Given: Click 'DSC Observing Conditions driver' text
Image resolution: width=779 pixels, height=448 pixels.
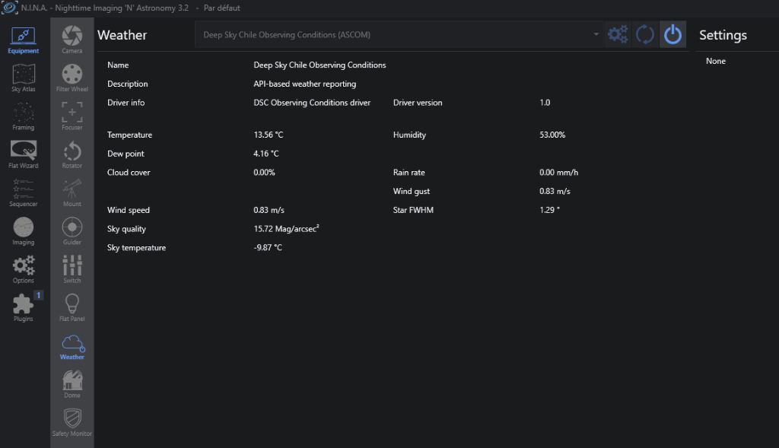Looking at the screenshot, I should click(312, 103).
